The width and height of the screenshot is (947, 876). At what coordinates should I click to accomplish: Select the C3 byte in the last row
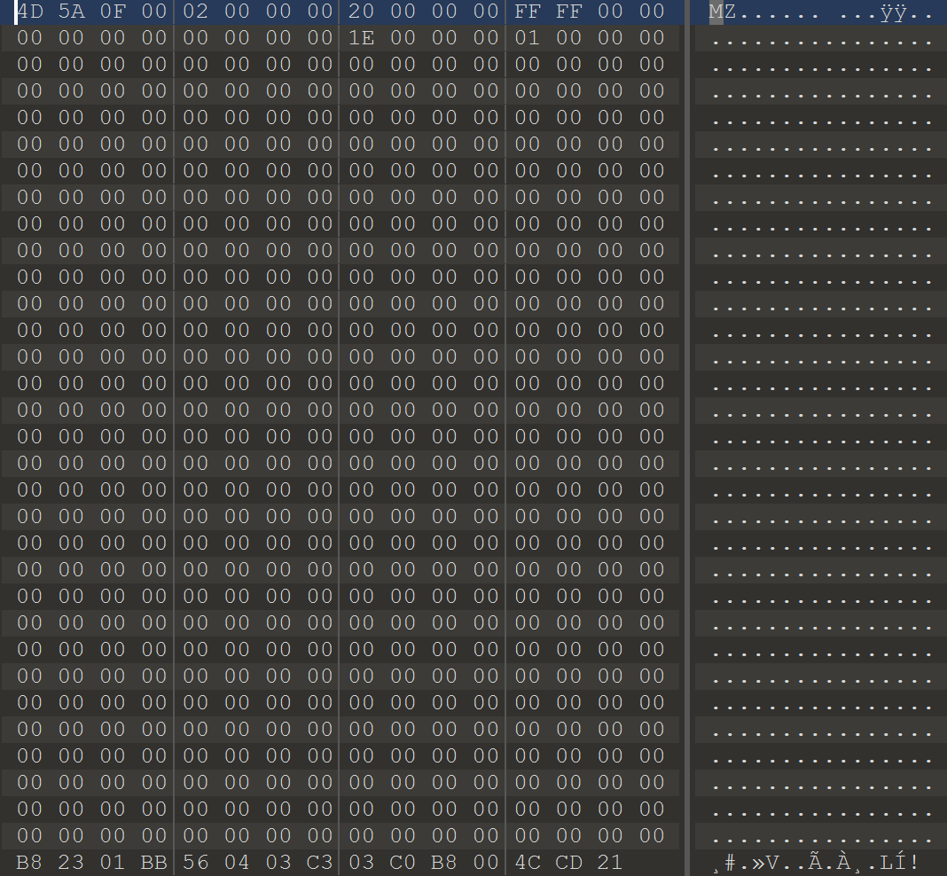tap(320, 863)
